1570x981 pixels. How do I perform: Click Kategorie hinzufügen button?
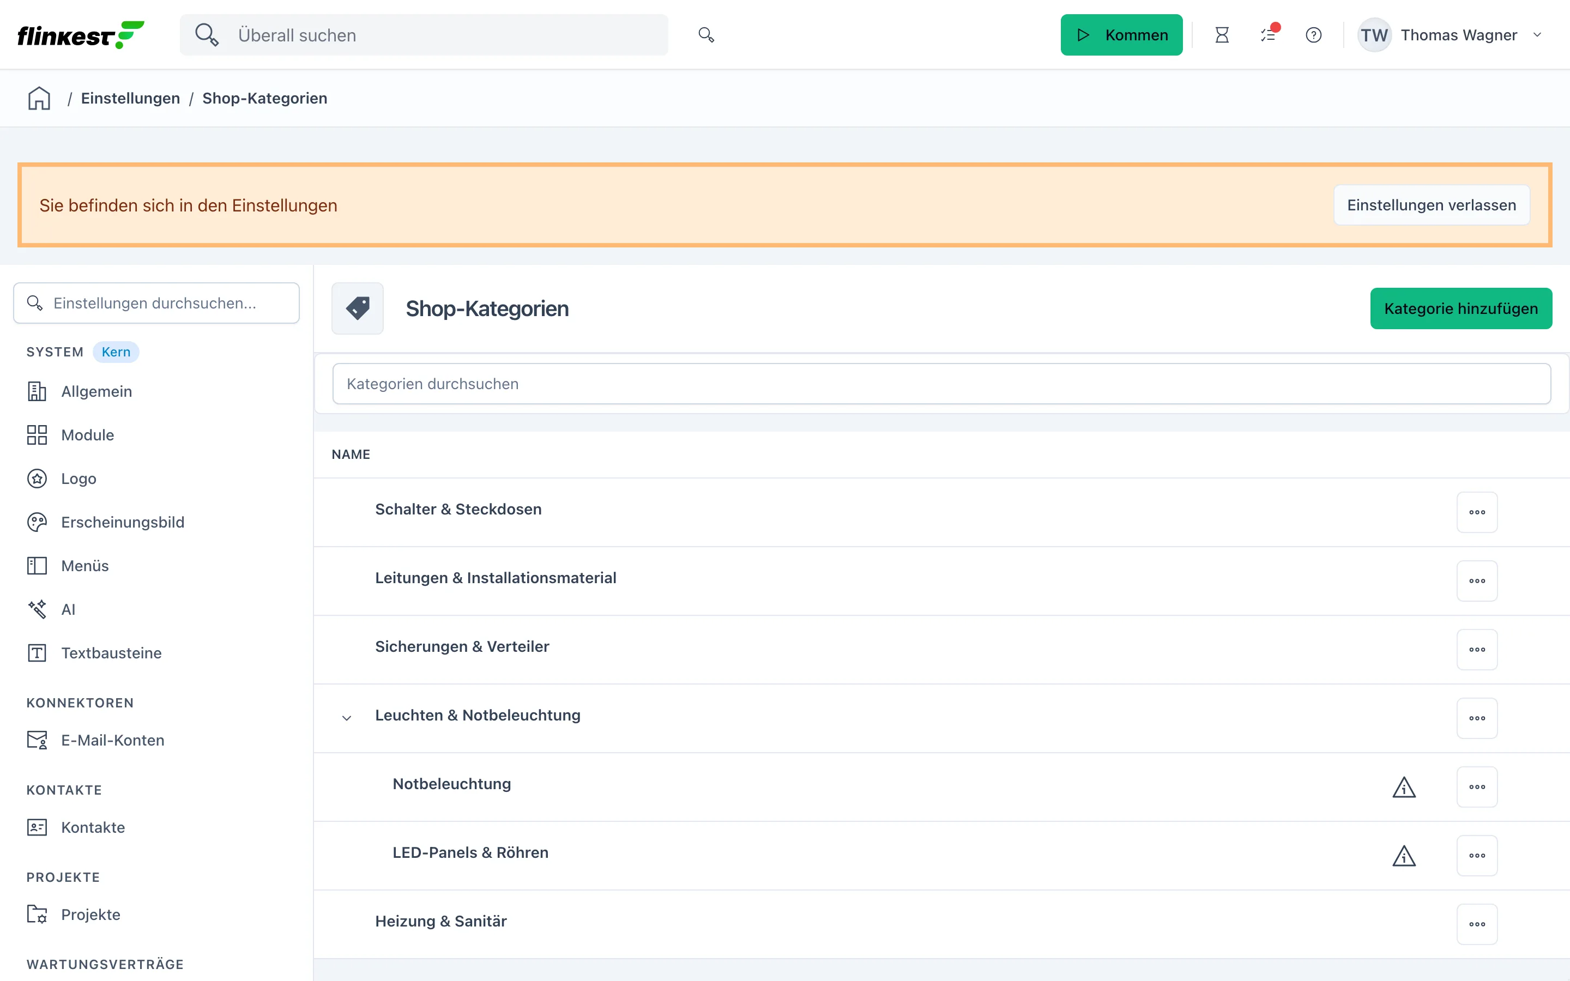click(x=1460, y=308)
